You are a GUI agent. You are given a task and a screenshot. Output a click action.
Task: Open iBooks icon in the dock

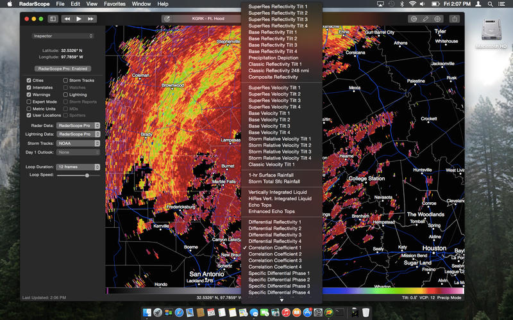[296, 312]
